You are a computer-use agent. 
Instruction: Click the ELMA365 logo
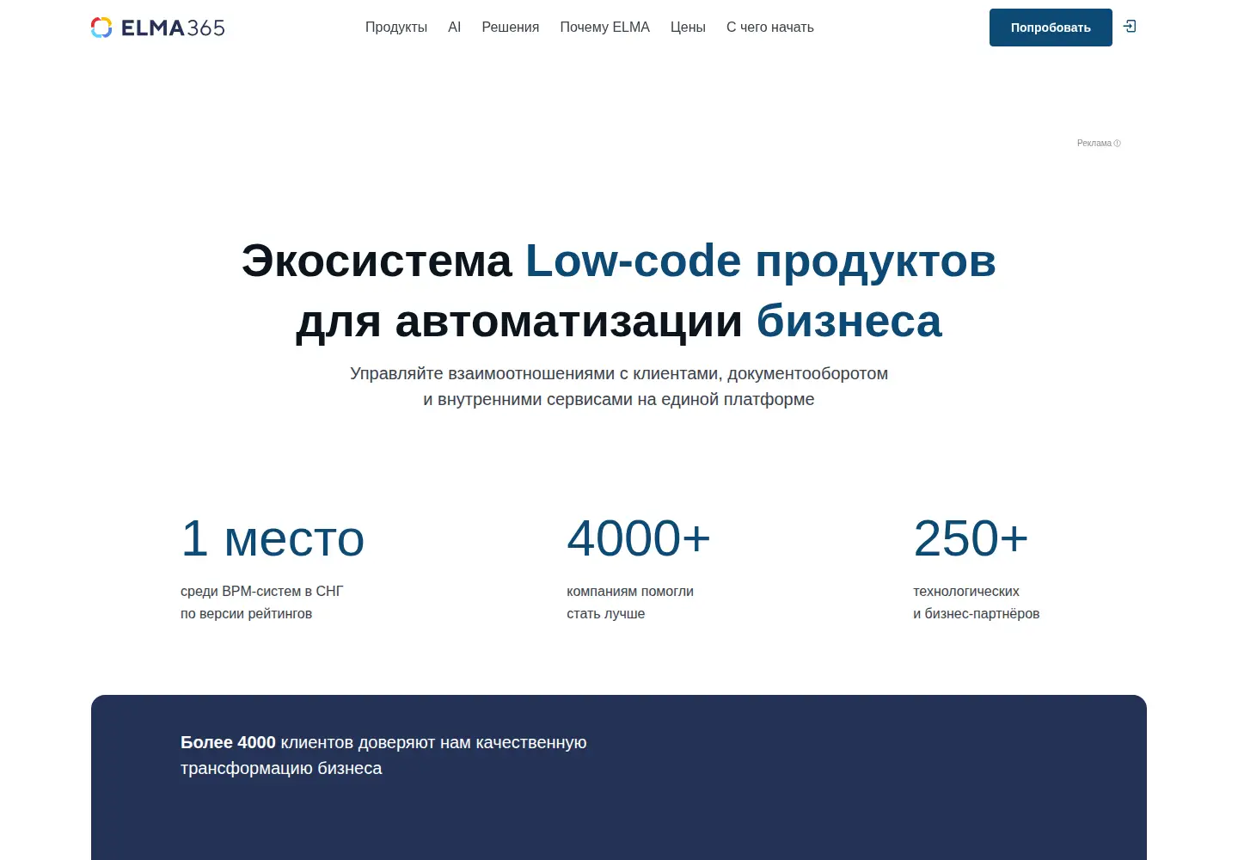(x=158, y=28)
